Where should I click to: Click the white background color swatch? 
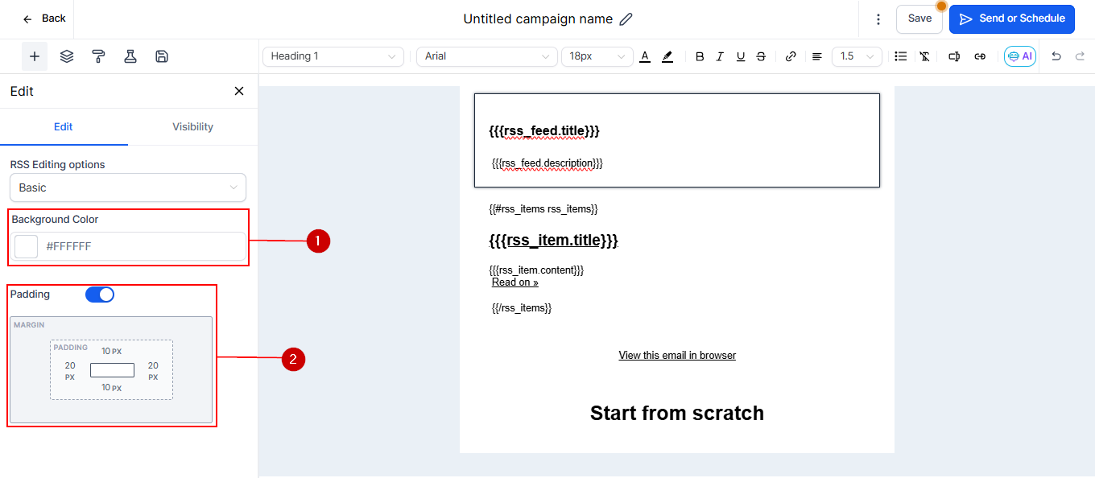27,246
